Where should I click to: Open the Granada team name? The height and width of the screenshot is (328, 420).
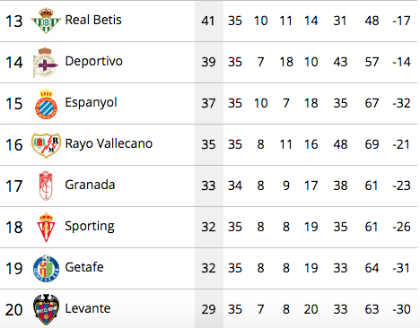coord(90,185)
